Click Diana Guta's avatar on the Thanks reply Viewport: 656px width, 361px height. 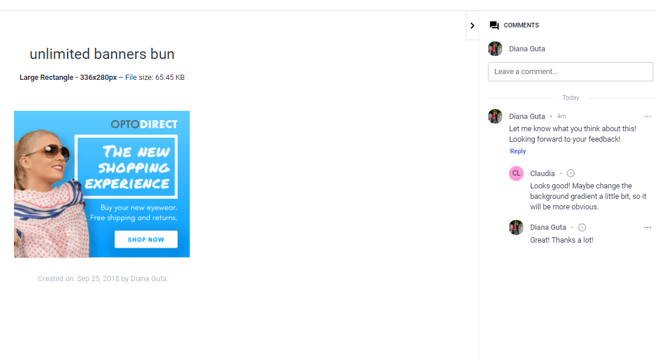pos(517,227)
